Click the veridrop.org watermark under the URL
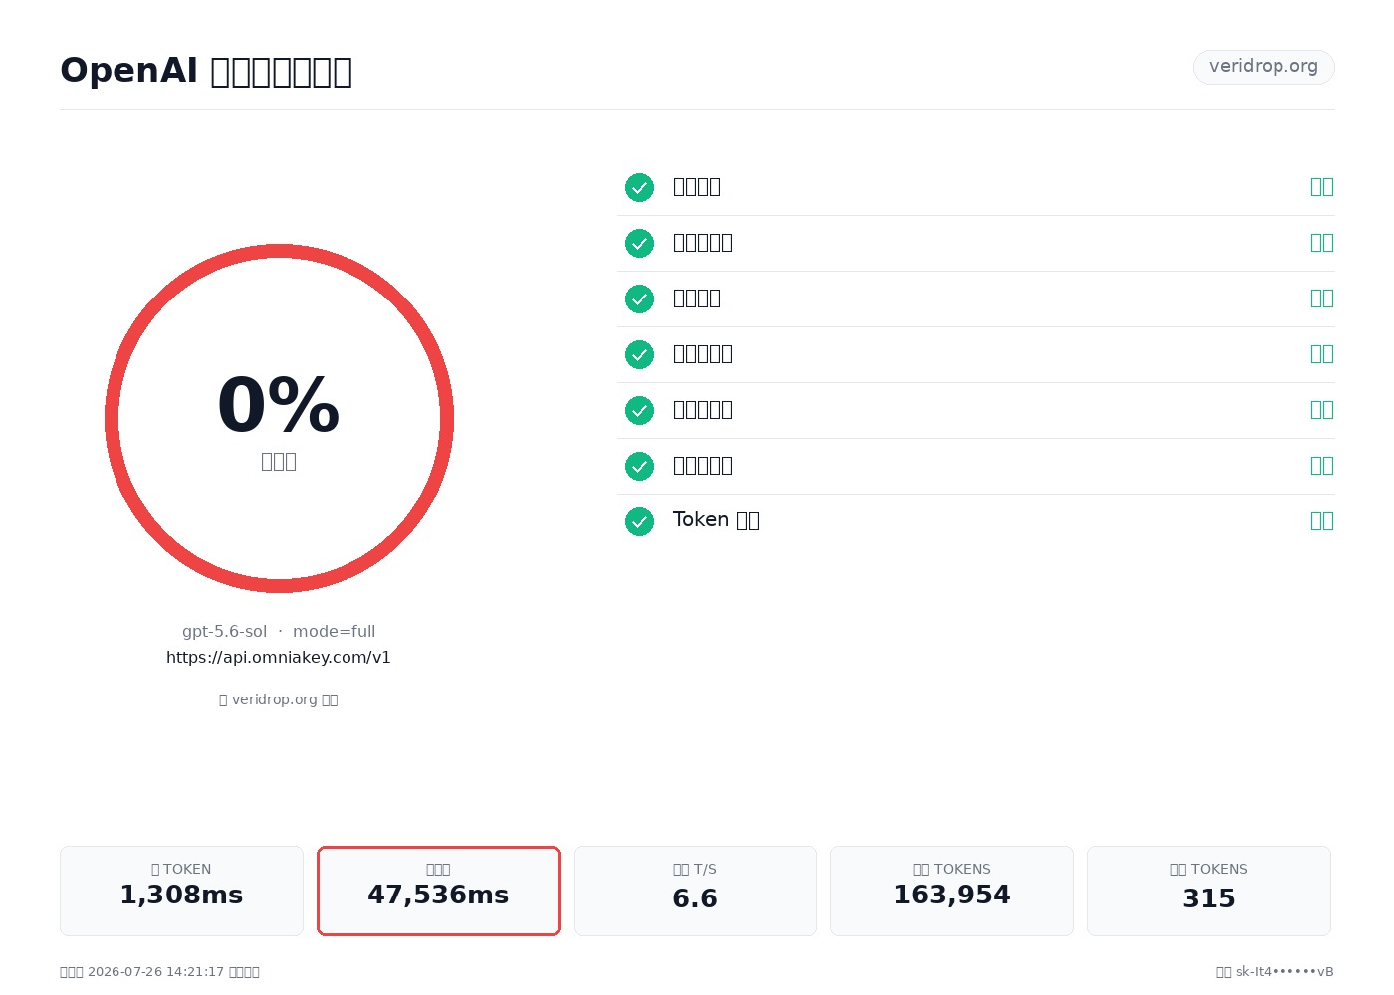Image resolution: width=1394 pixels, height=995 pixels. tap(279, 699)
